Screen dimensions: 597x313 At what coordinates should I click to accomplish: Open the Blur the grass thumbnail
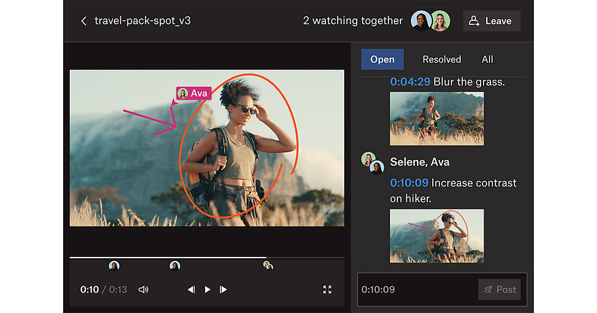(436, 118)
